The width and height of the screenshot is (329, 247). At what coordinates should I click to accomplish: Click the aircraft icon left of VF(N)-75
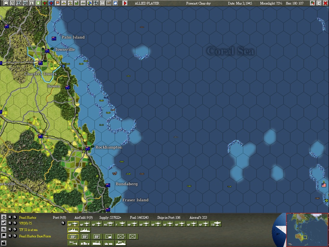[4, 223]
